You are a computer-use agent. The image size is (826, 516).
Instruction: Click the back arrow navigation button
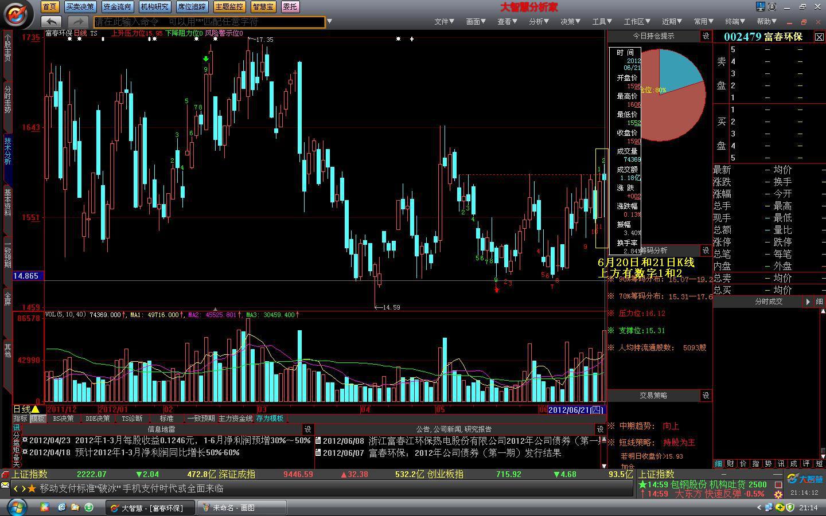point(52,22)
